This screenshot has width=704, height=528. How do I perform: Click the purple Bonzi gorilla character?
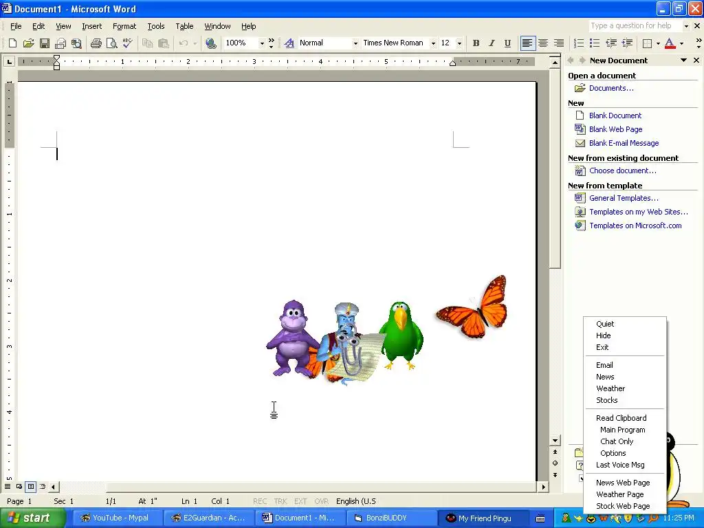click(292, 338)
